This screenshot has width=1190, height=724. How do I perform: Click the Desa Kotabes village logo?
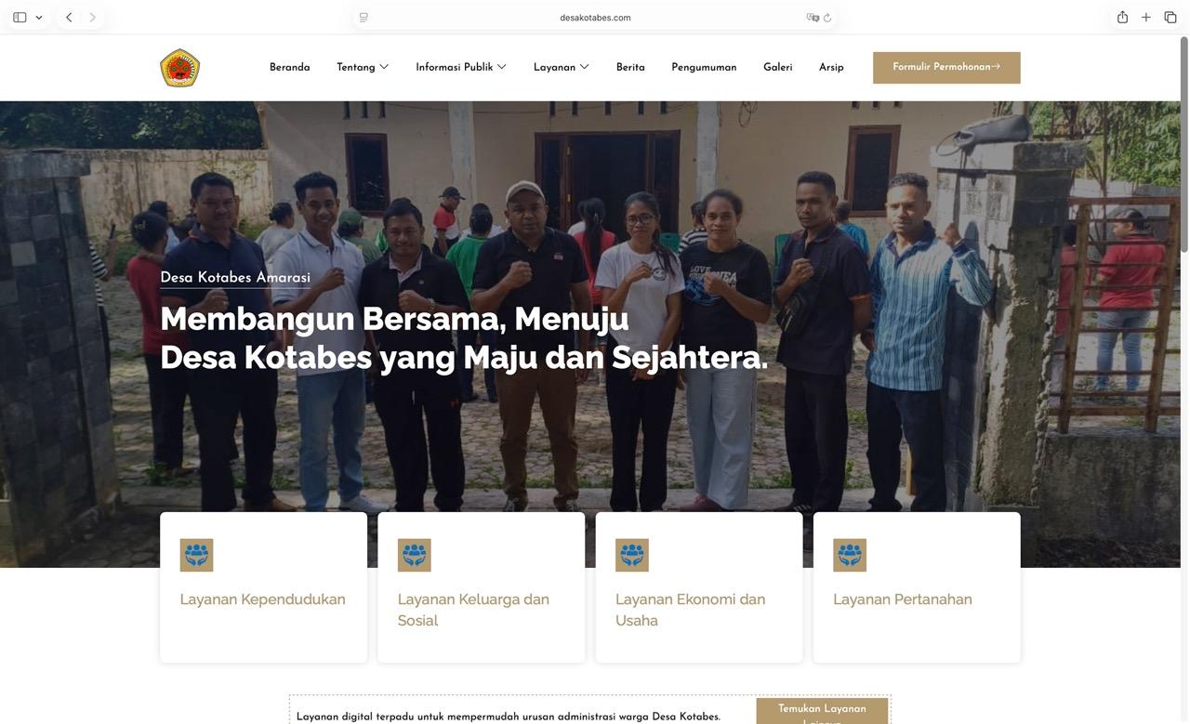pyautogui.click(x=179, y=68)
